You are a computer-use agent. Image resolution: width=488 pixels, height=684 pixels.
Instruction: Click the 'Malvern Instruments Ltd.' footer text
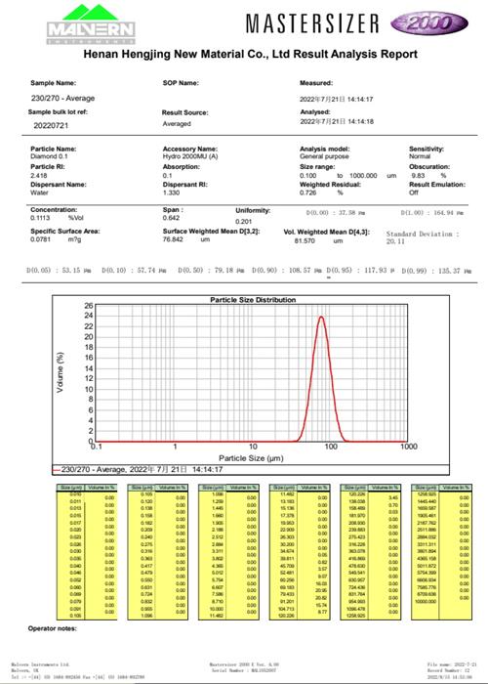pyautogui.click(x=40, y=664)
